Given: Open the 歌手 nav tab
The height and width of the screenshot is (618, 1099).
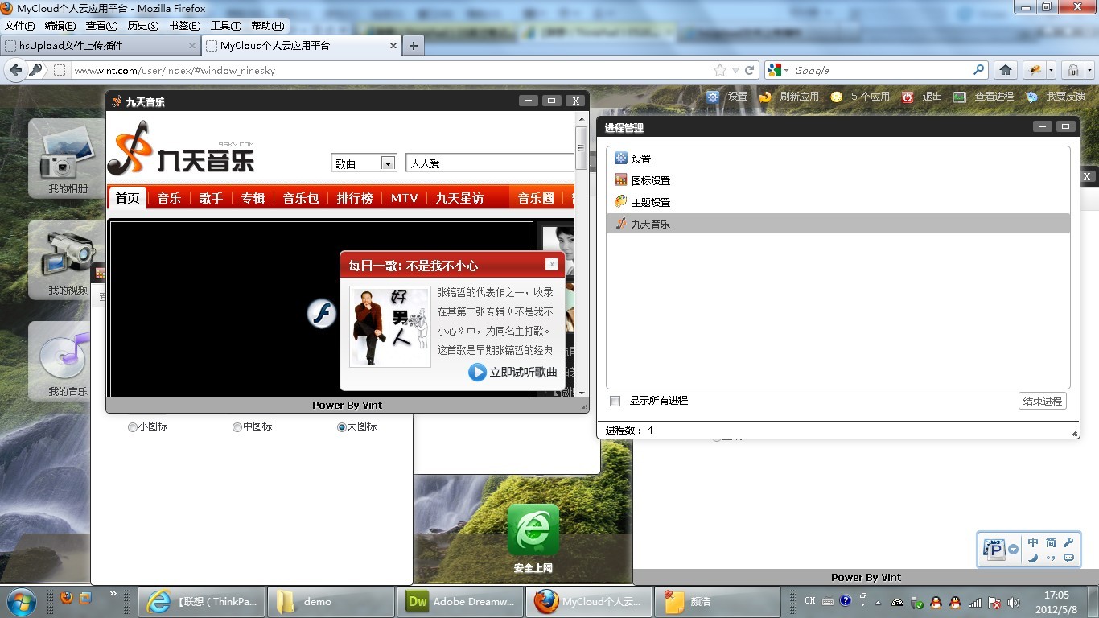Looking at the screenshot, I should click(212, 198).
